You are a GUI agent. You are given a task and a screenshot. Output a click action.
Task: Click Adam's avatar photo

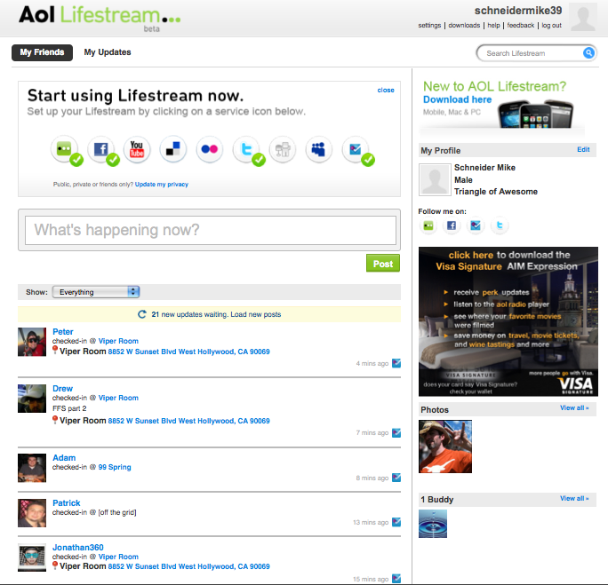[x=32, y=468]
